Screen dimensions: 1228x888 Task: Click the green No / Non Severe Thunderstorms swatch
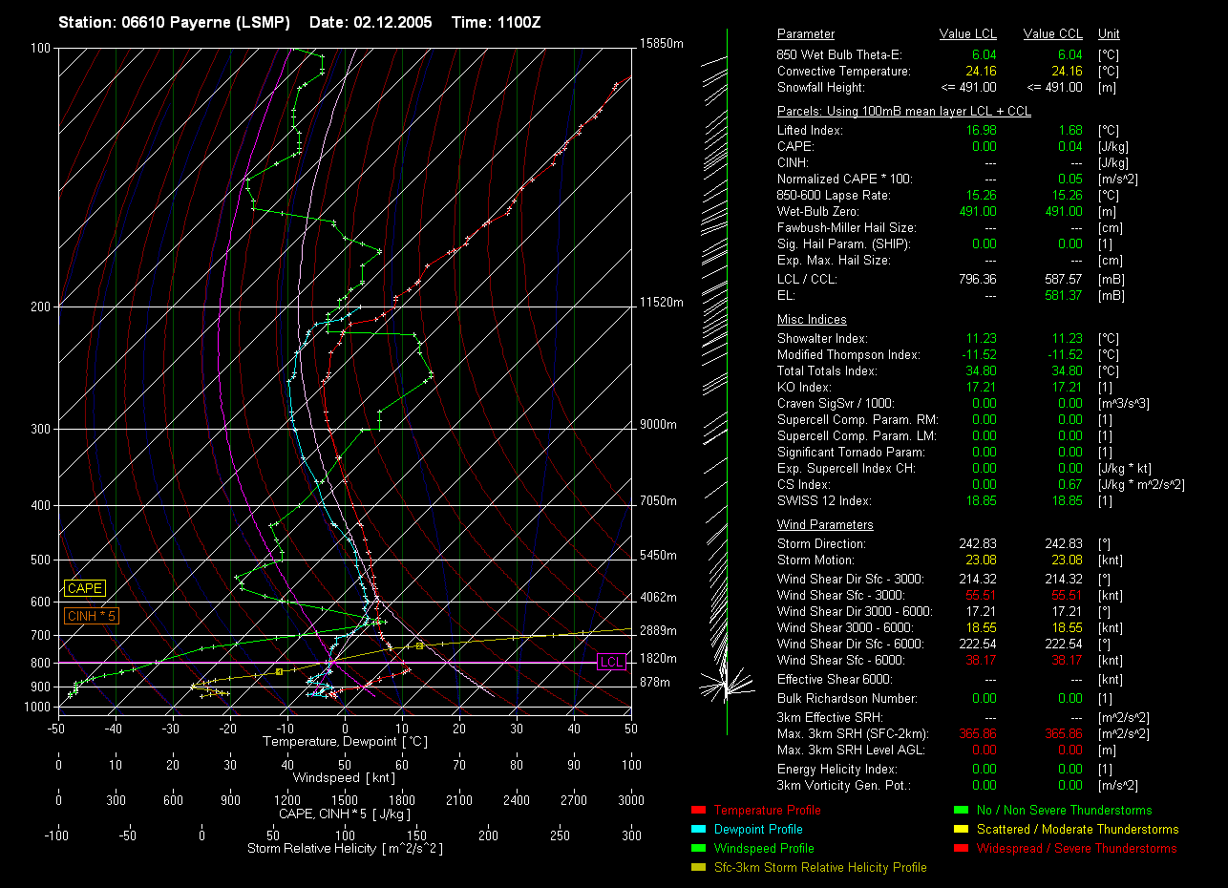pos(961,811)
